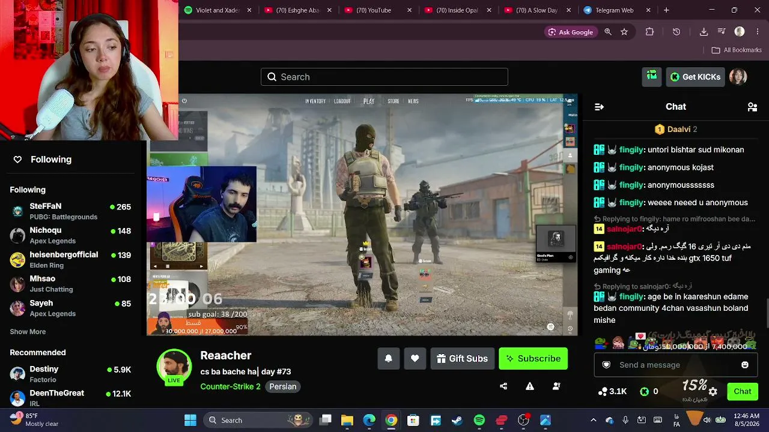The width and height of the screenshot is (769, 432).
Task: Toggle the follow heart button
Action: (x=415, y=358)
